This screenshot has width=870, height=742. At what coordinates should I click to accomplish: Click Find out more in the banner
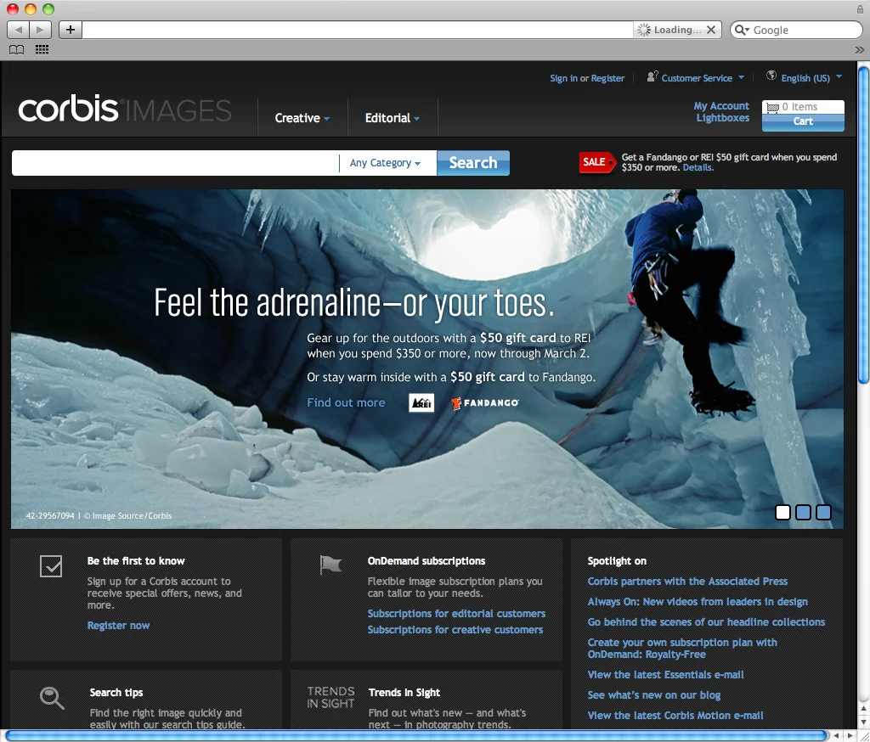(x=346, y=402)
